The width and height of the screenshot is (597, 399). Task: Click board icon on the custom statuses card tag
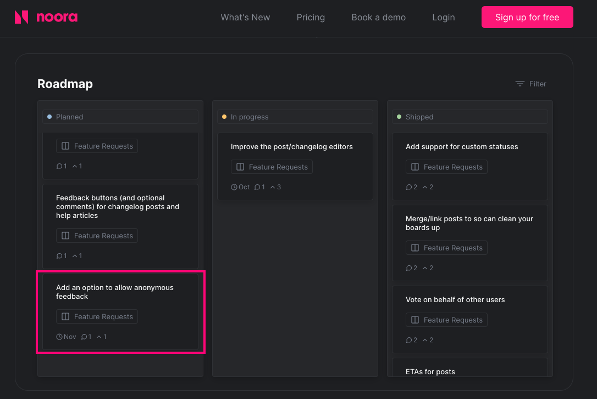(x=415, y=167)
